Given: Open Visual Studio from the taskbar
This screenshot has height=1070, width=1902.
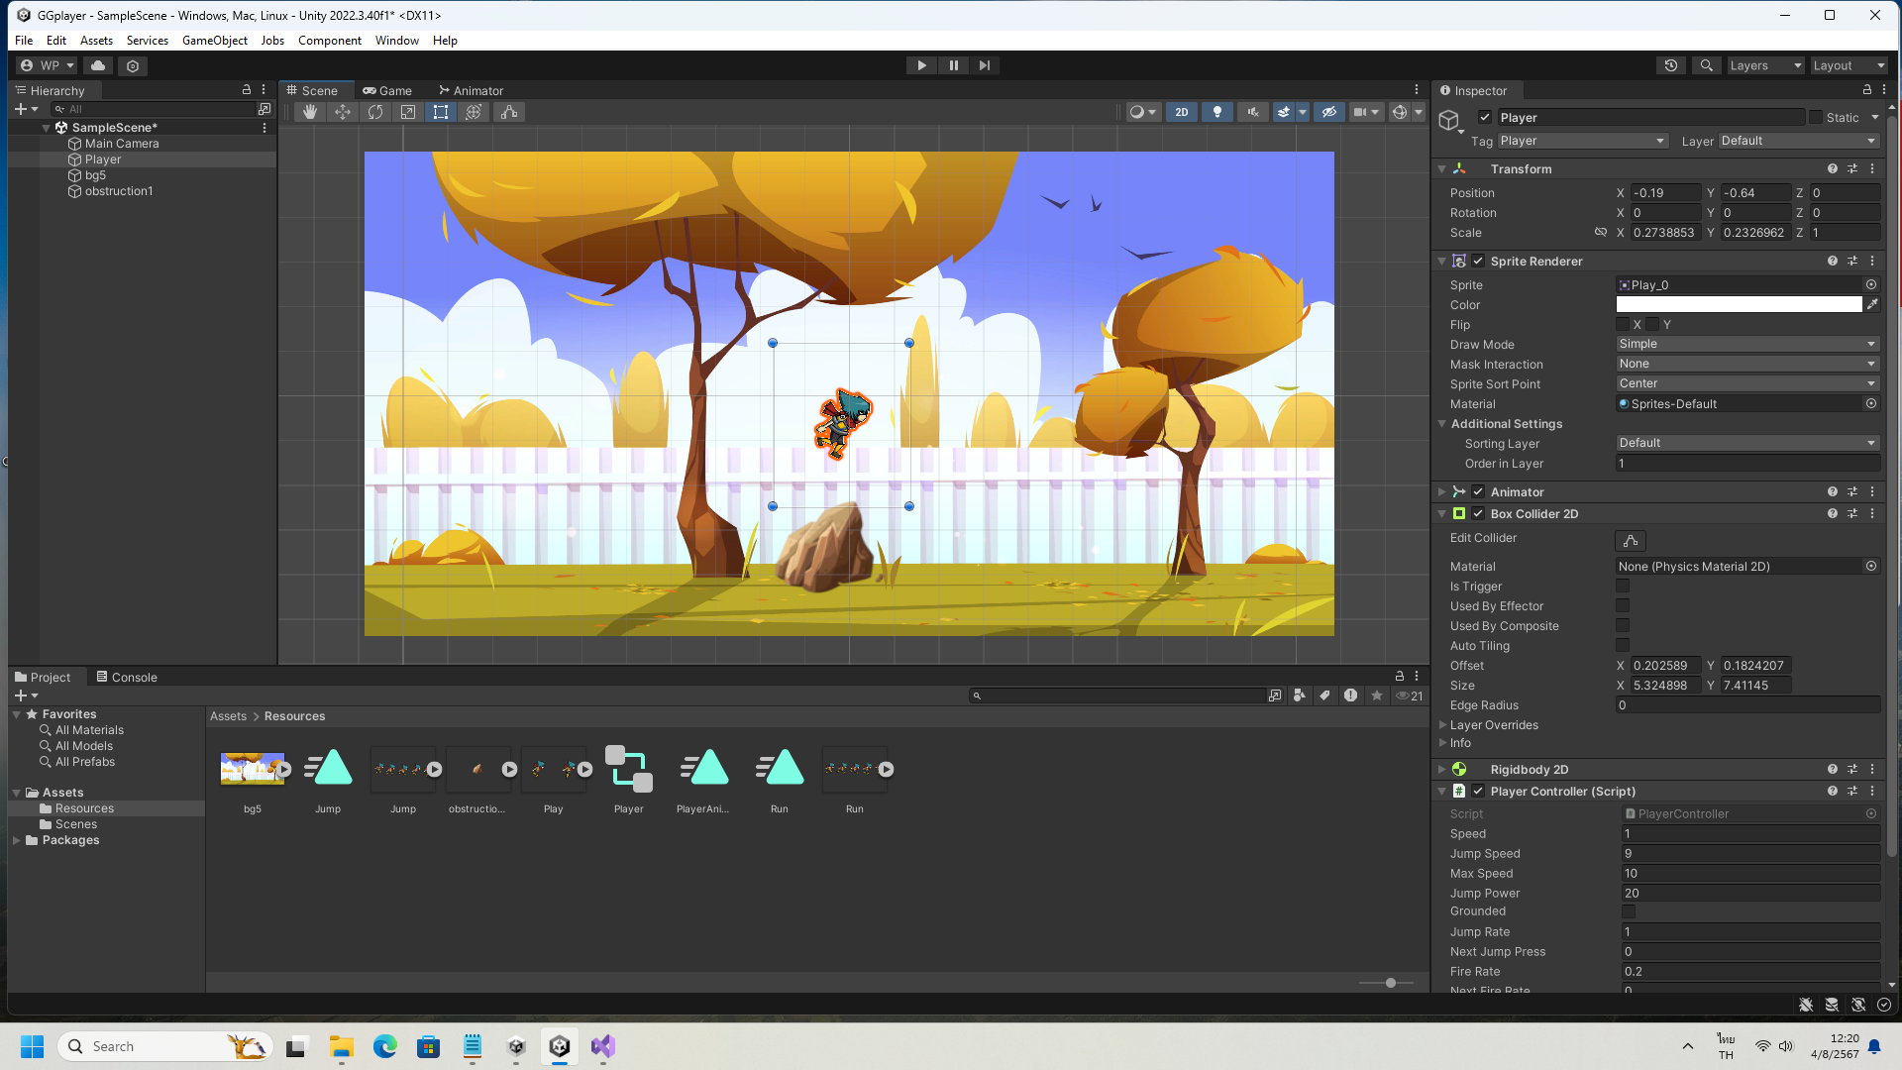Looking at the screenshot, I should (x=603, y=1046).
